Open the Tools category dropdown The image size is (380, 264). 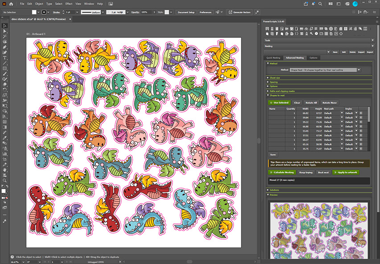click(372, 40)
